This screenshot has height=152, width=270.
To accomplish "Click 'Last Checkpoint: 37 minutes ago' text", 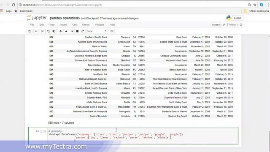I will tap(99, 18).
